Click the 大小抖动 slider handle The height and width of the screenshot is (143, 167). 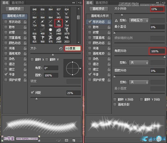point(122,14)
